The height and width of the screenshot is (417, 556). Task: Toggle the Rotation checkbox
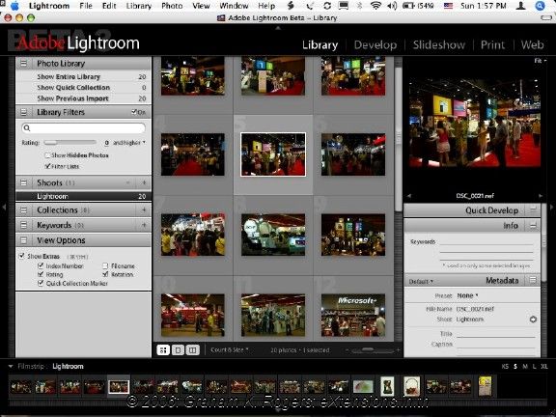click(105, 274)
